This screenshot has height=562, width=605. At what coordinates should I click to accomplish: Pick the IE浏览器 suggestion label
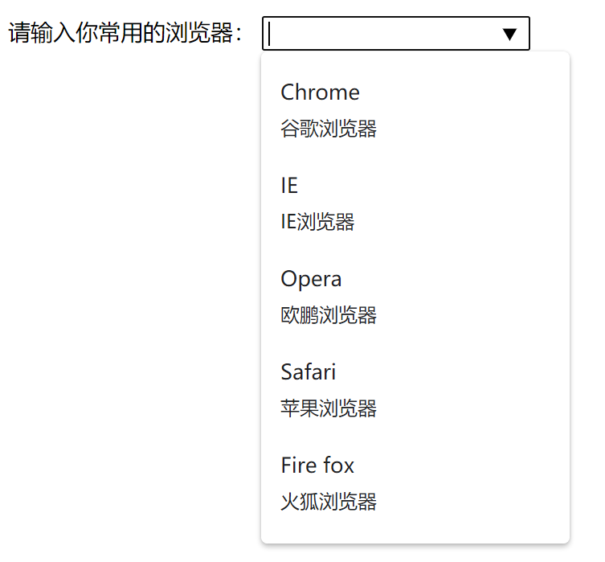(x=317, y=222)
